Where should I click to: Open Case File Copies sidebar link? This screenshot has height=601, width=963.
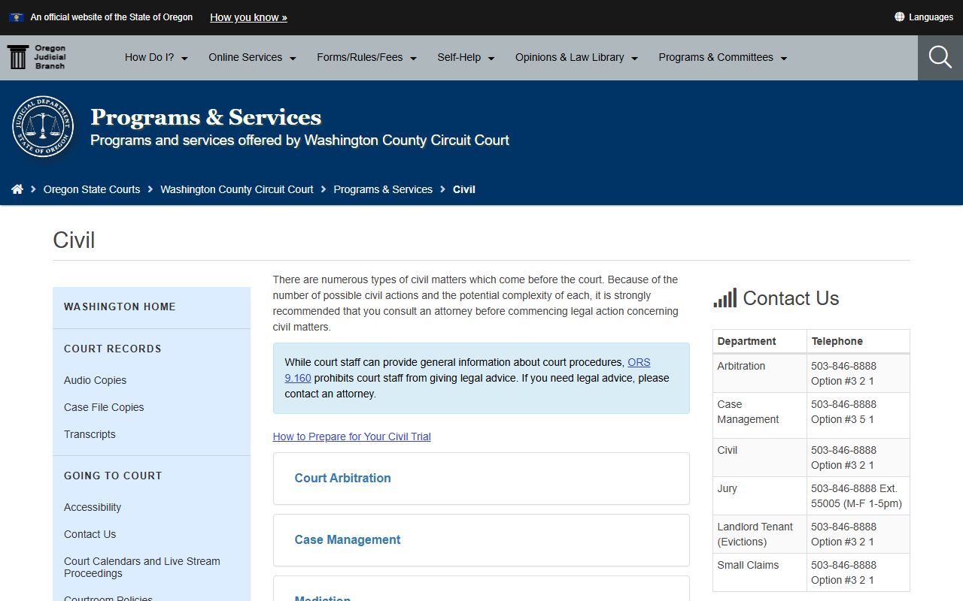104,407
